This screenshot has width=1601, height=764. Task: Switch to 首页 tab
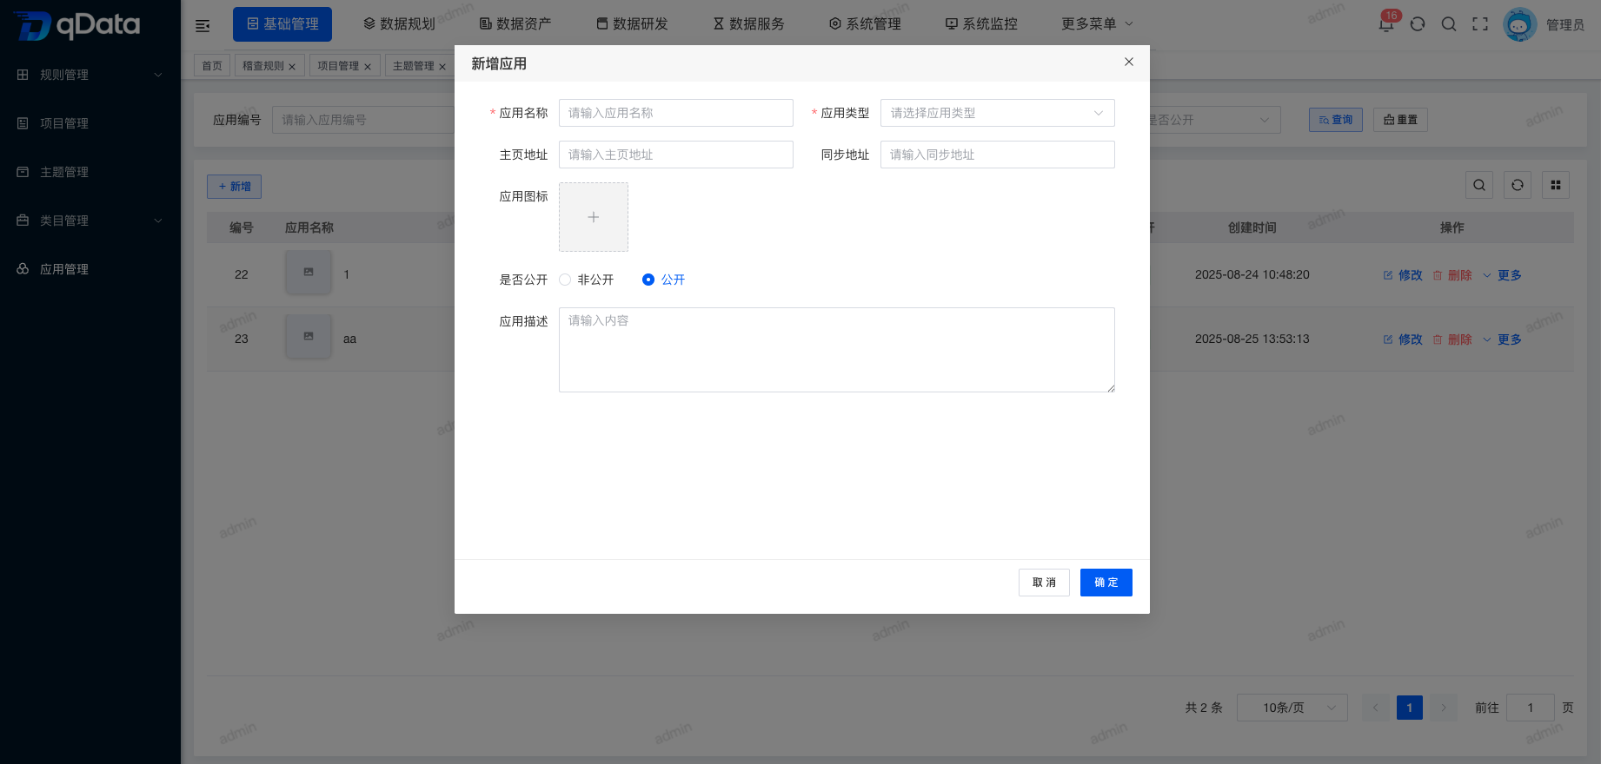212,66
